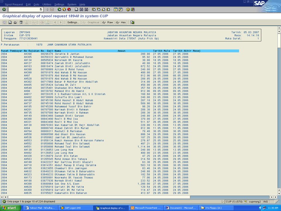The width and height of the screenshot is (281, 211).
Task: Click the cupmyrg2 status bar field
Action: coord(255,202)
